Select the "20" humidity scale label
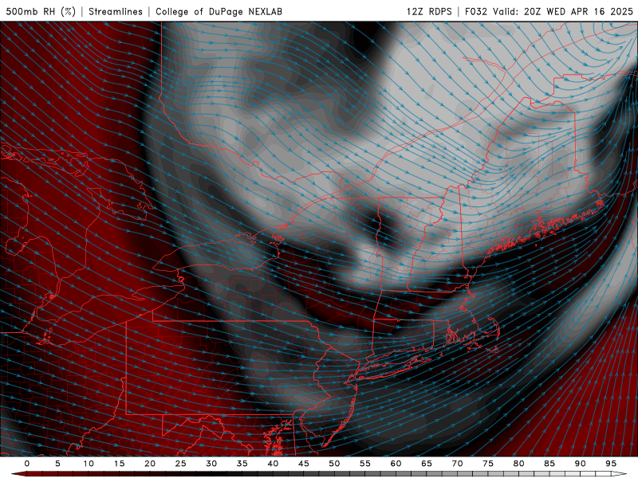This screenshot has width=638, height=478. [x=150, y=464]
